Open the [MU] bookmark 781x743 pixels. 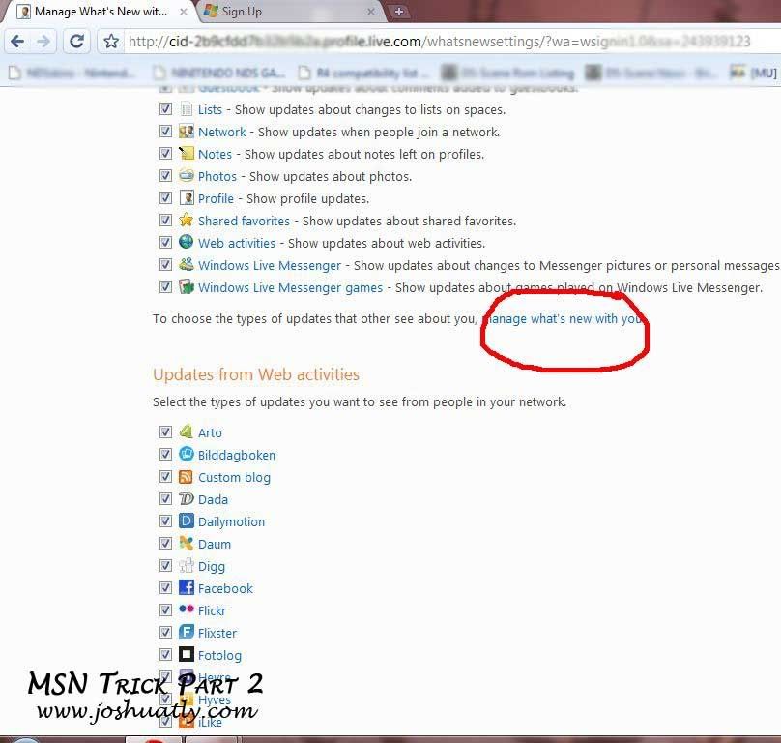(754, 73)
